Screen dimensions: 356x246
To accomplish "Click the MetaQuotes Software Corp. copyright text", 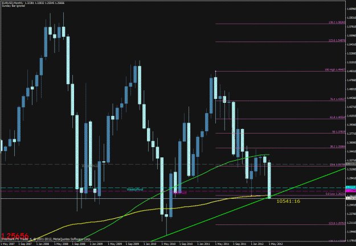I will pos(46,239).
